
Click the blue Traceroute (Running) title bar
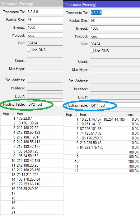102,5
